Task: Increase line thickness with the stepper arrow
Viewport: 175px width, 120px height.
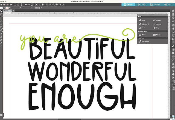Action: 39,7
